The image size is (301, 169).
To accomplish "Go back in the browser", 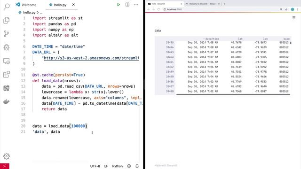I will coord(149,9).
